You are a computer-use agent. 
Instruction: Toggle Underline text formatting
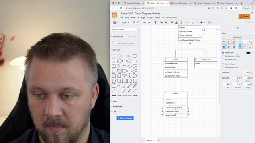[x=234, y=41]
